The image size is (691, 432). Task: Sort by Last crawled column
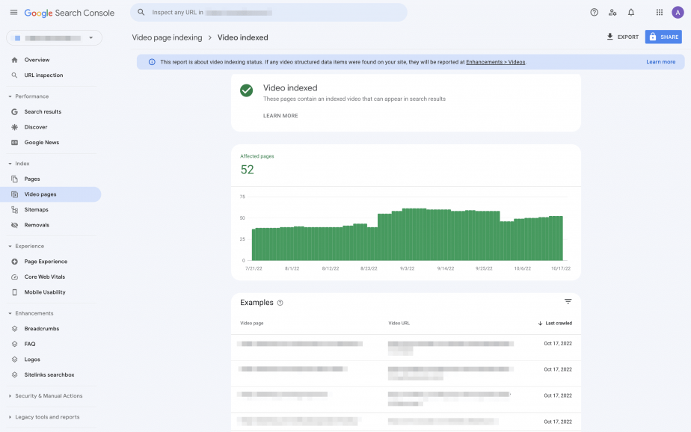[x=555, y=323]
